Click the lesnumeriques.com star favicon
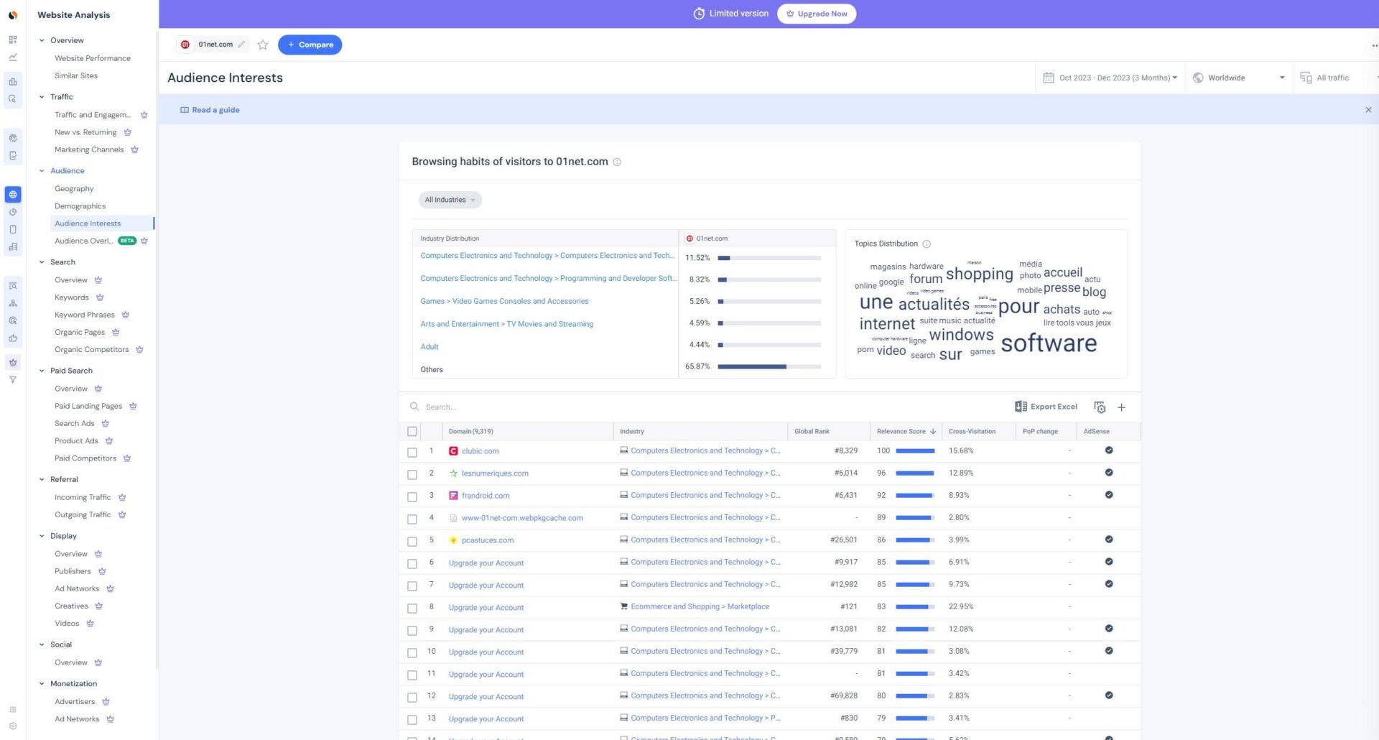The width and height of the screenshot is (1379, 740). coord(453,473)
